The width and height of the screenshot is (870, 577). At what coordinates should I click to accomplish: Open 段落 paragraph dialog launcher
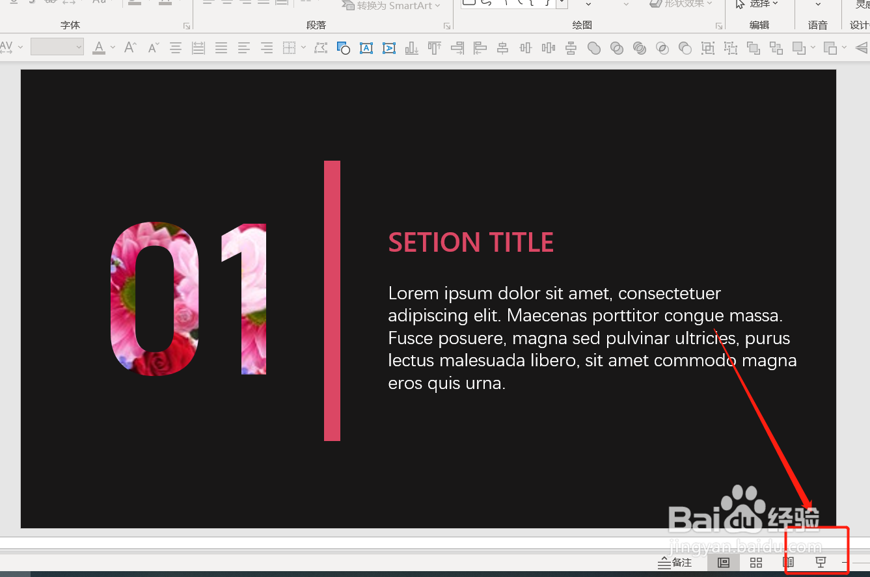447,26
